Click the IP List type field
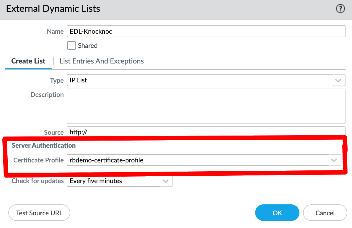The height and width of the screenshot is (228, 352). pyautogui.click(x=200, y=80)
